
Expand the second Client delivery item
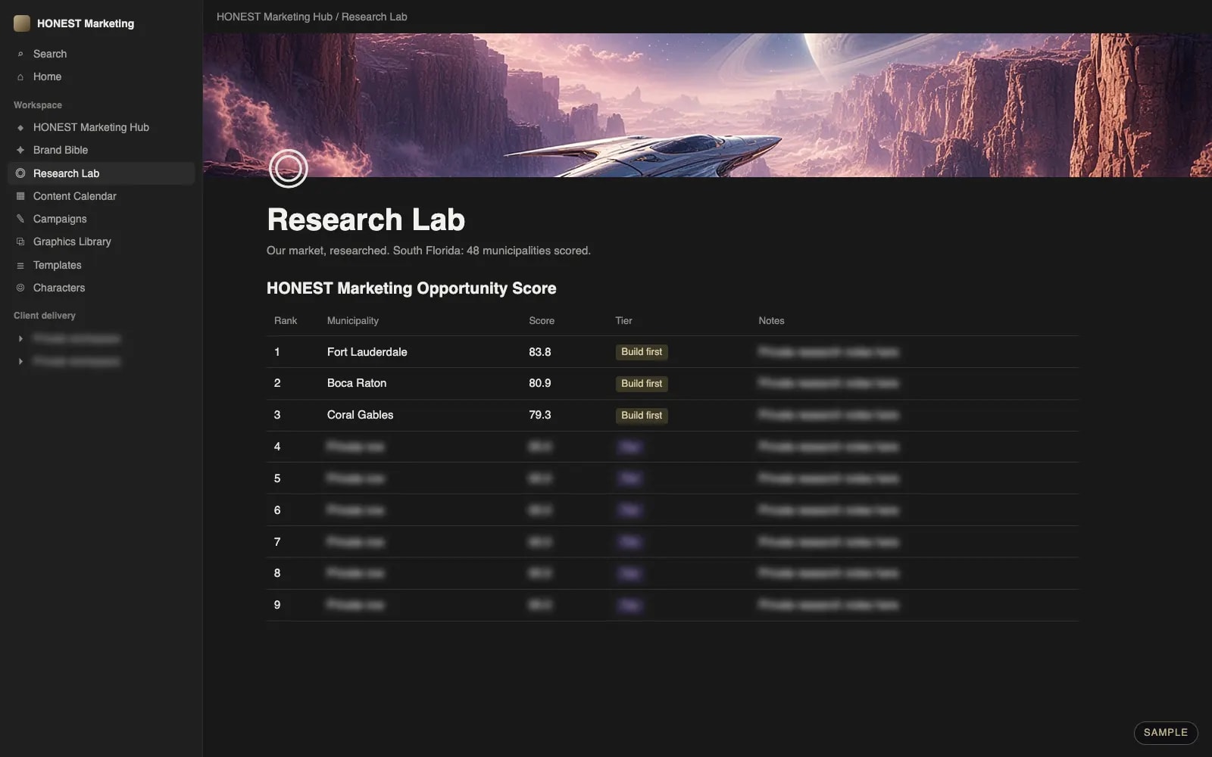[20, 362]
